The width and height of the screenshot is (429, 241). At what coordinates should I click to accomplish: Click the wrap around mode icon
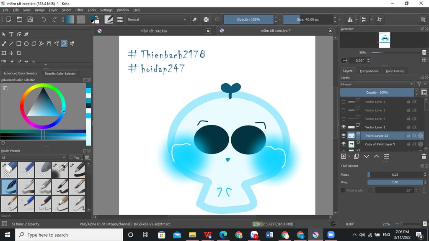pyautogui.click(x=379, y=19)
